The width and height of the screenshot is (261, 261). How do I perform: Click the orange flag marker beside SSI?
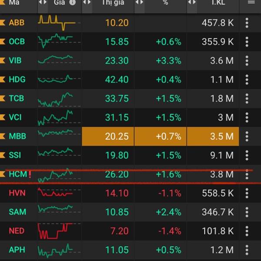3,155
